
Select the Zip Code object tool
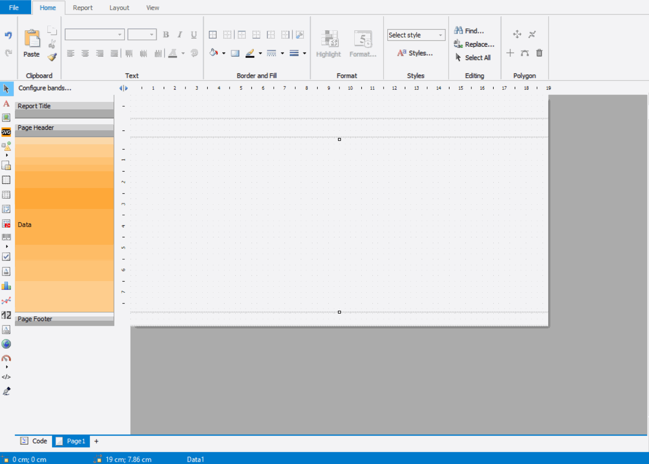pyautogui.click(x=6, y=315)
